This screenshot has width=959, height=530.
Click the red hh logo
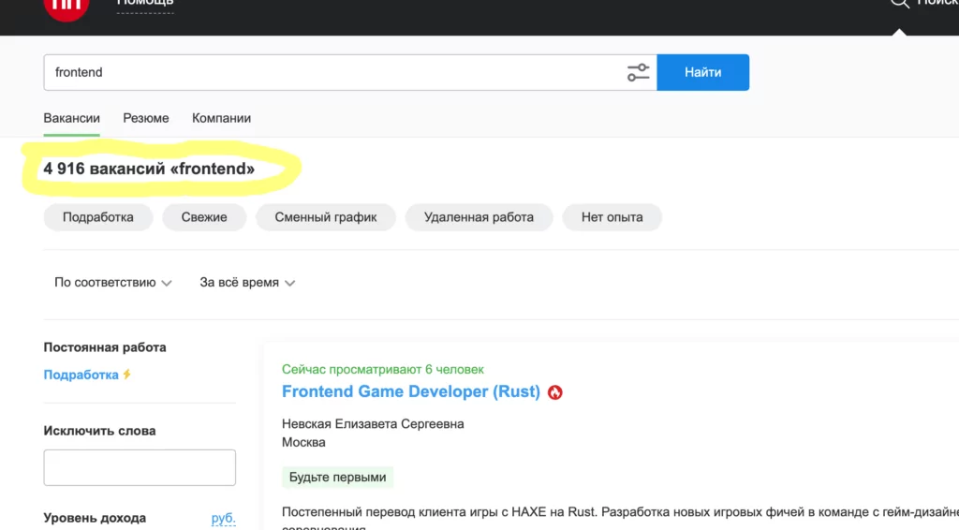coord(66,6)
